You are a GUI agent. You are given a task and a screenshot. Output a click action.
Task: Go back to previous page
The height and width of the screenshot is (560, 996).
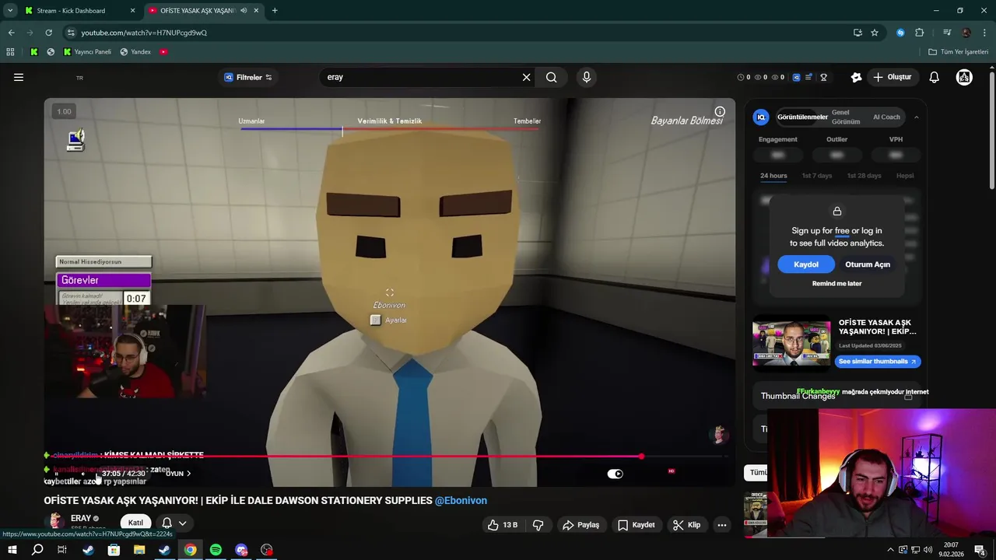coord(11,33)
